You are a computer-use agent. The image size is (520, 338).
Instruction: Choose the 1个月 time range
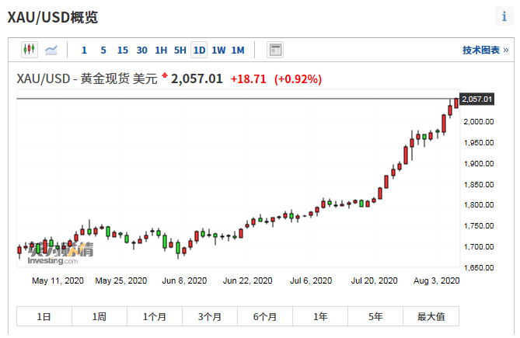click(155, 316)
